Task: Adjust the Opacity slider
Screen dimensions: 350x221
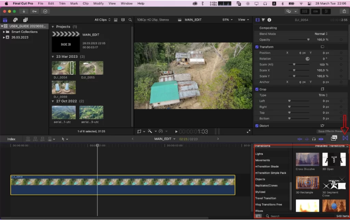Action: 299,40
